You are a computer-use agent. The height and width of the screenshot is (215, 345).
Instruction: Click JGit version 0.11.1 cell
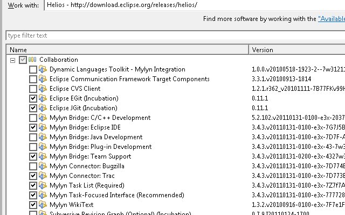[260, 108]
